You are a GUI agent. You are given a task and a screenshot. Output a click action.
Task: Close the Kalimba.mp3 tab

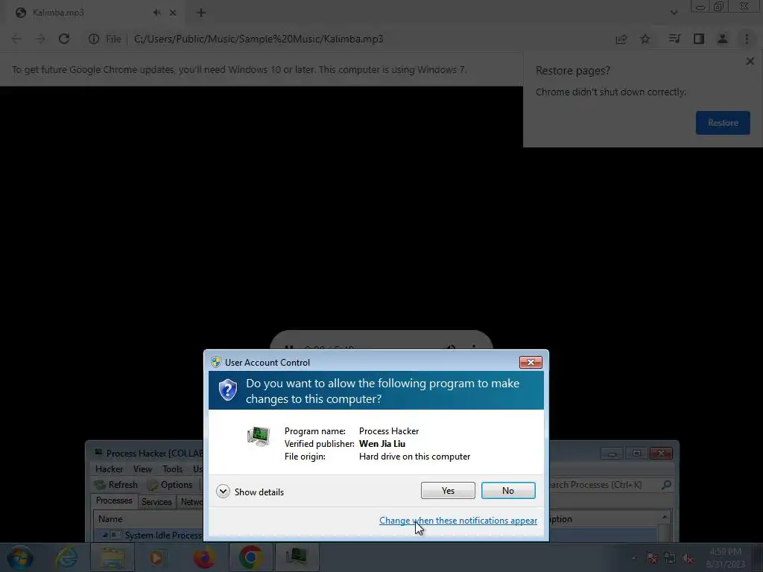[x=173, y=13]
